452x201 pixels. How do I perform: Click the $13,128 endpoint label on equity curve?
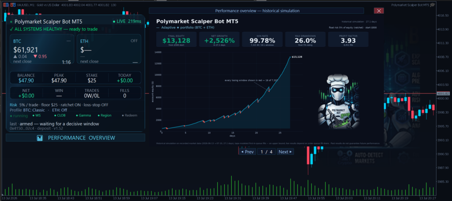click(x=297, y=57)
